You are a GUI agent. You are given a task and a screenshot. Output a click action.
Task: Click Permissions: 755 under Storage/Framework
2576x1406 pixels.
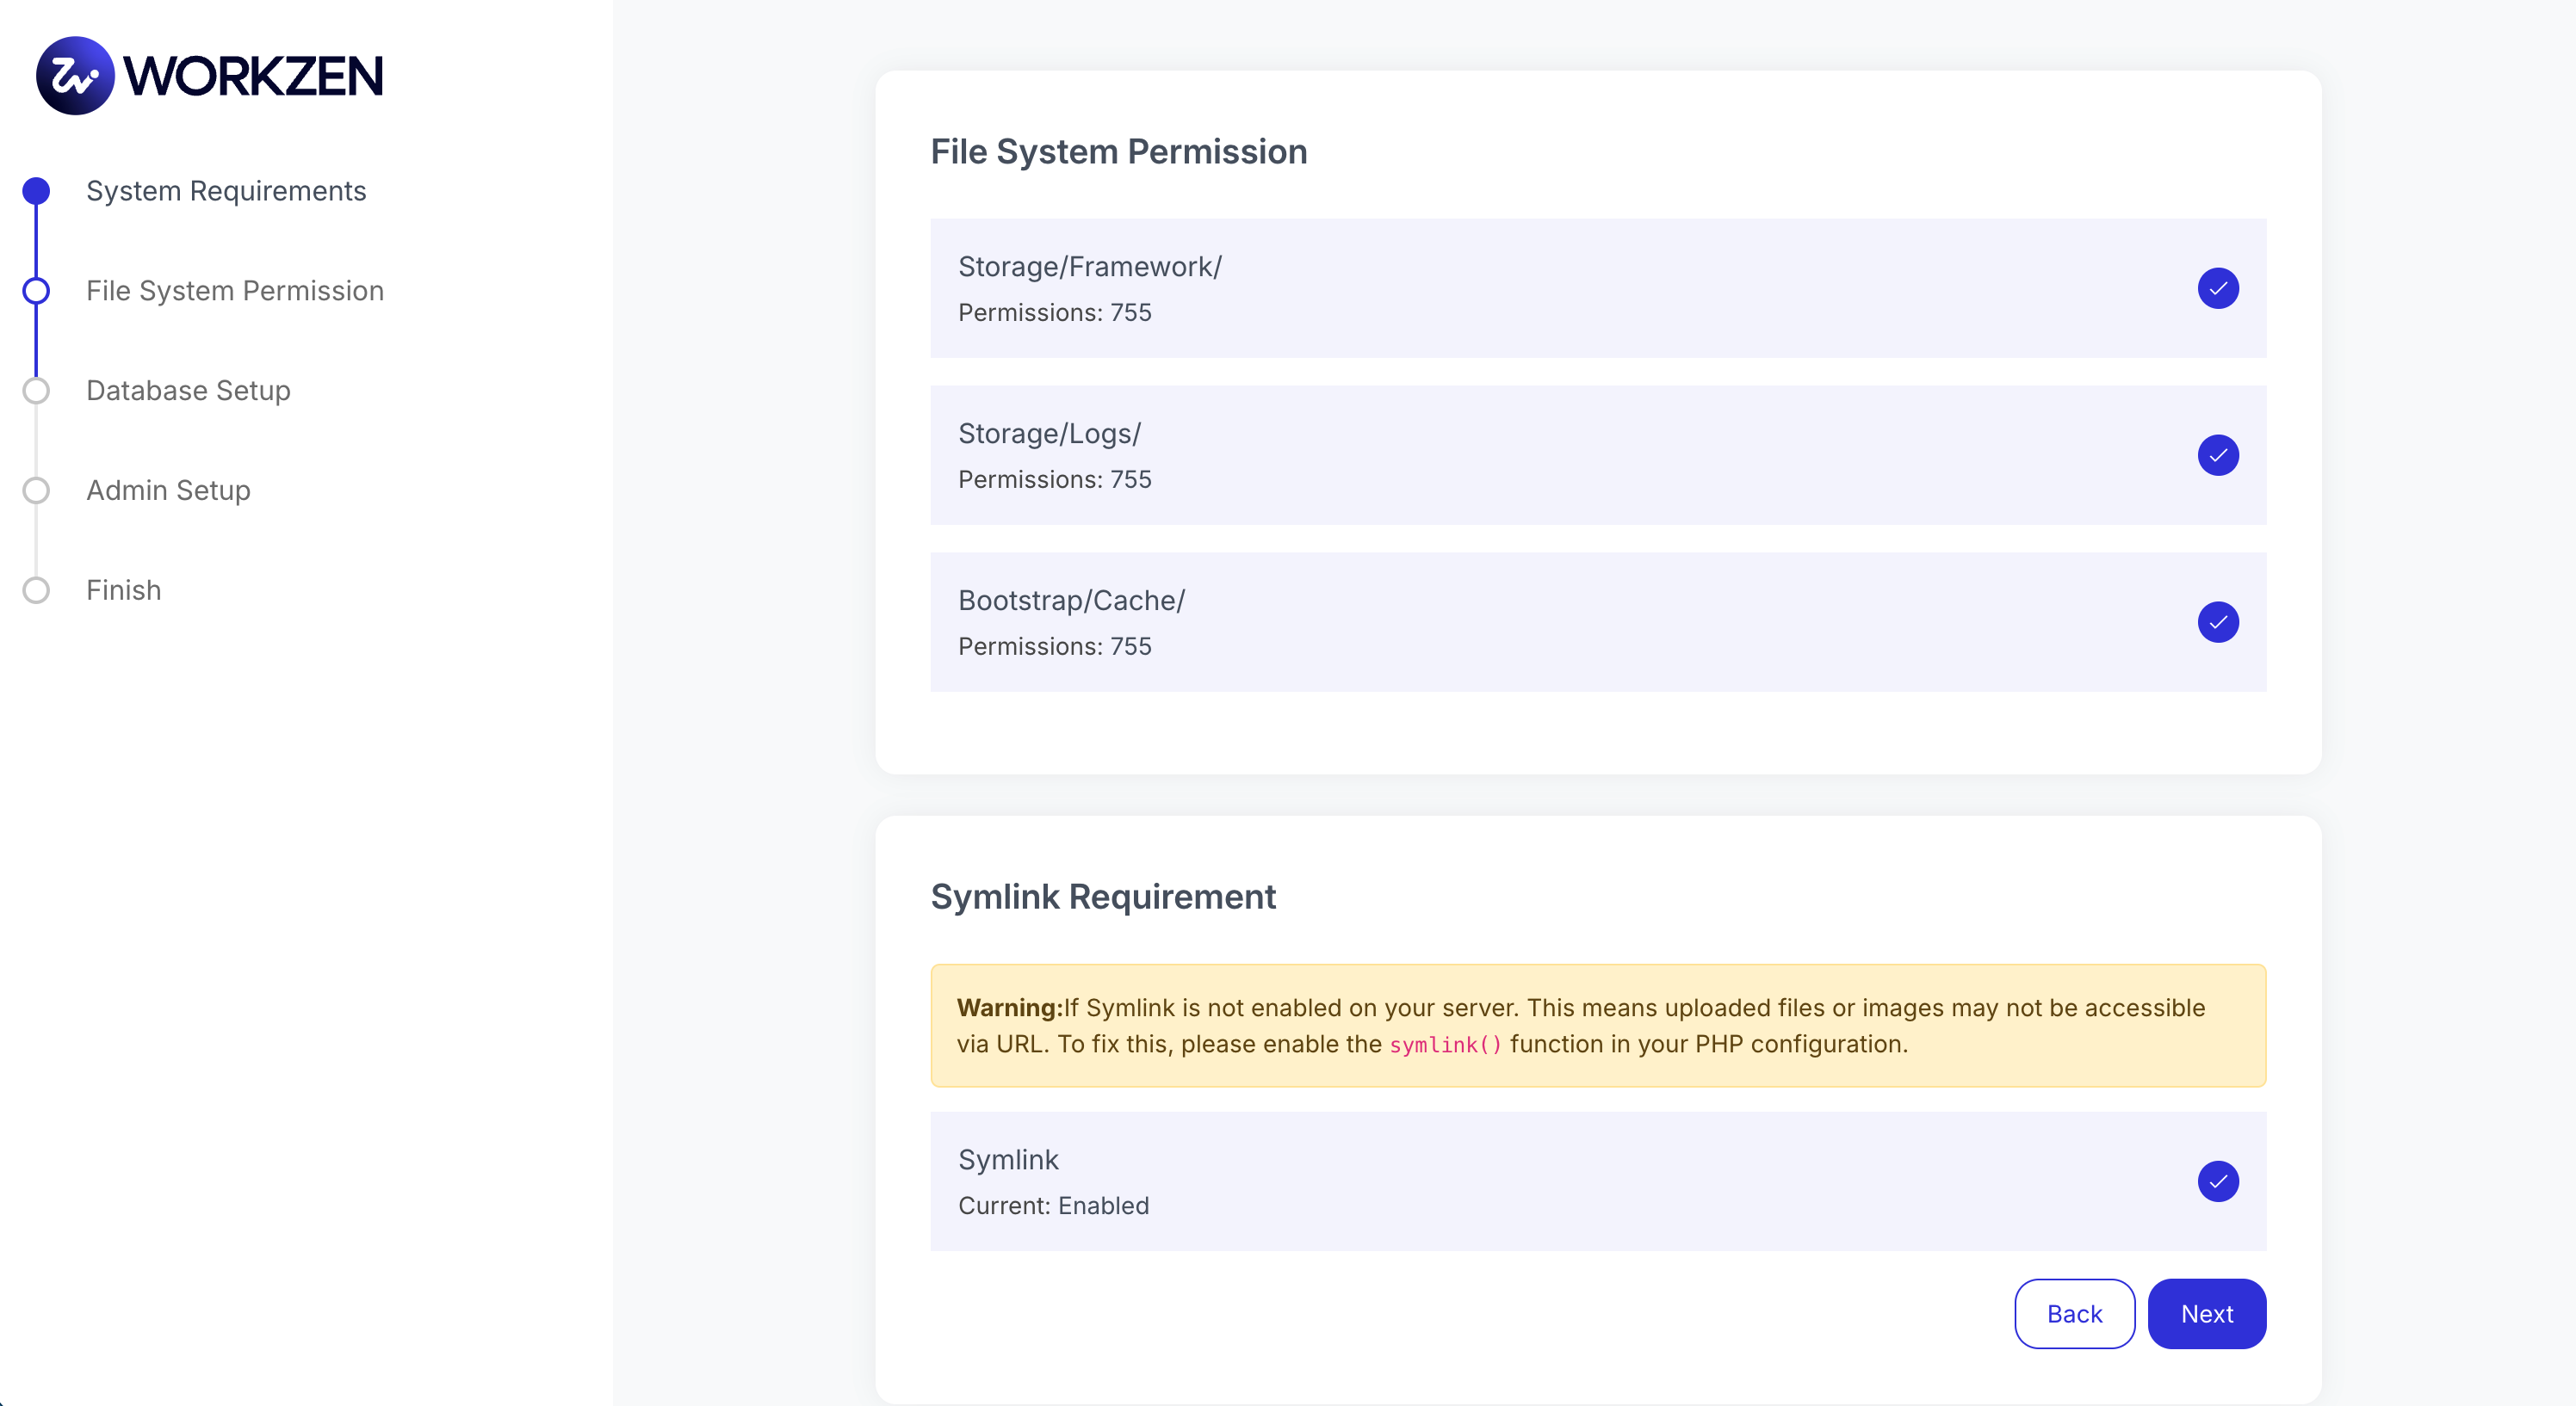pyautogui.click(x=1054, y=312)
